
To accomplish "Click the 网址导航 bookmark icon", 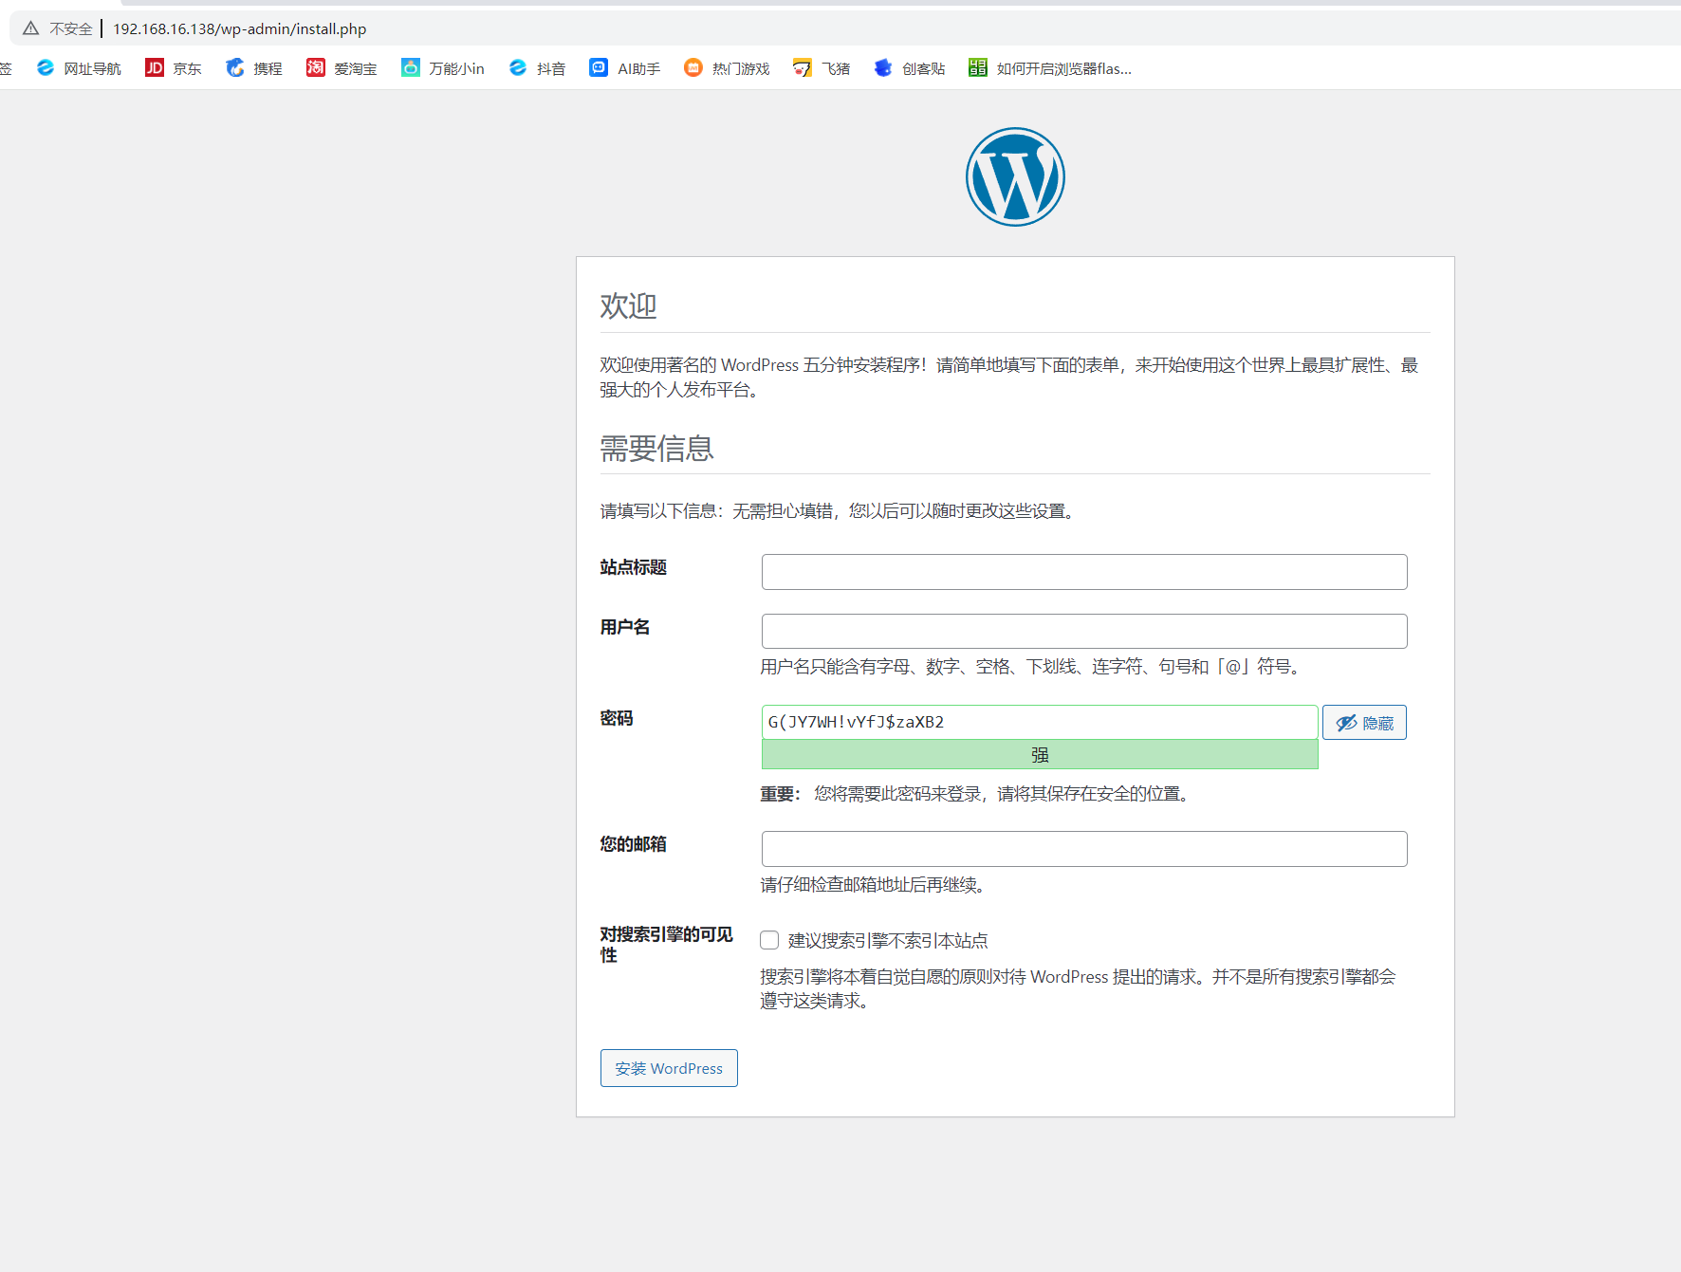I will [46, 67].
